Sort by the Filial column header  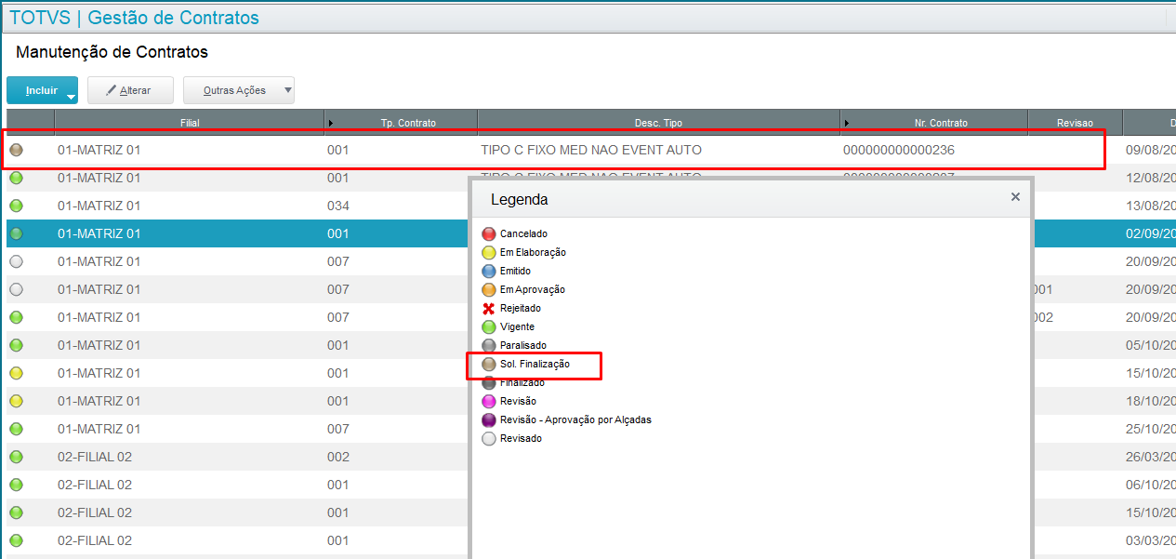point(190,123)
